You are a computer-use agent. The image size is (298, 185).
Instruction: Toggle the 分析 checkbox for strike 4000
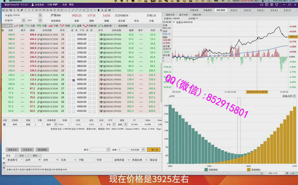pos(5,124)
